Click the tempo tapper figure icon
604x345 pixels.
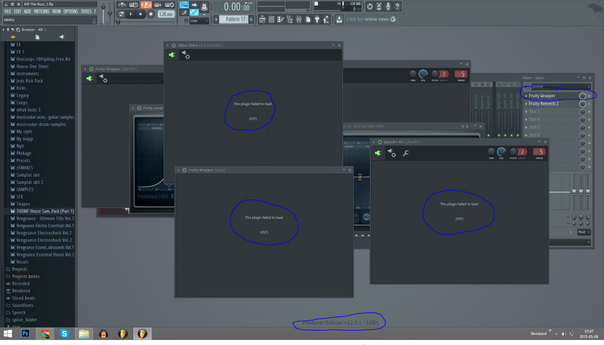(x=327, y=20)
